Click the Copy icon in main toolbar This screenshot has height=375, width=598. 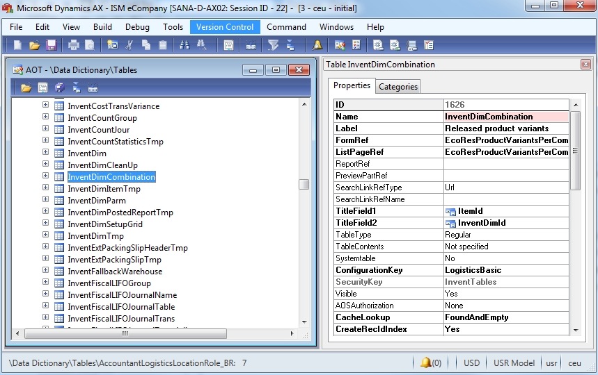pos(145,46)
